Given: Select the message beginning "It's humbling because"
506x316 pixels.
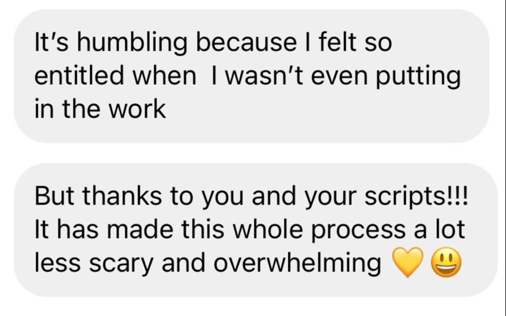Looking at the screenshot, I should [x=252, y=76].
